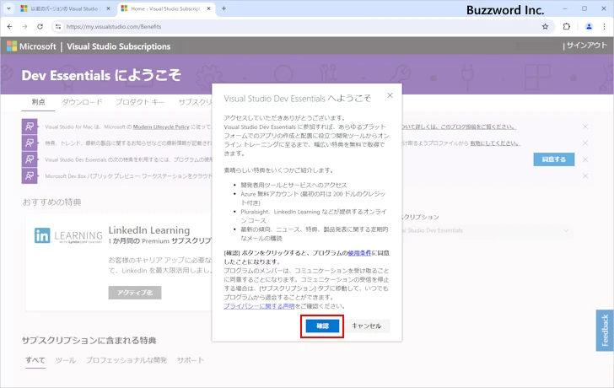Select the すべて filter tab
The image size is (614, 388).
point(35,360)
